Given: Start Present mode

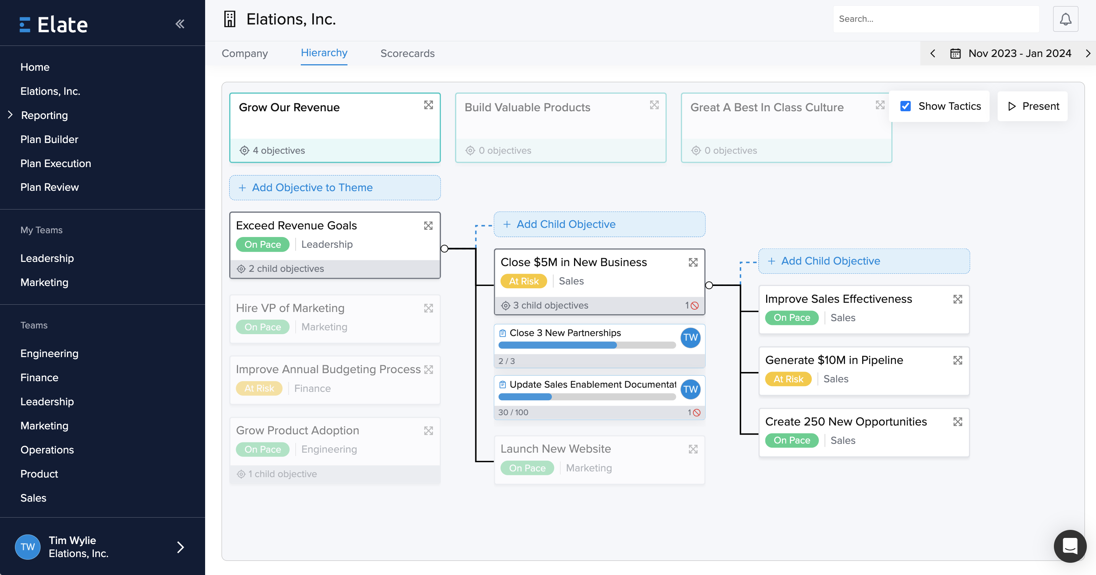Looking at the screenshot, I should pyautogui.click(x=1032, y=106).
